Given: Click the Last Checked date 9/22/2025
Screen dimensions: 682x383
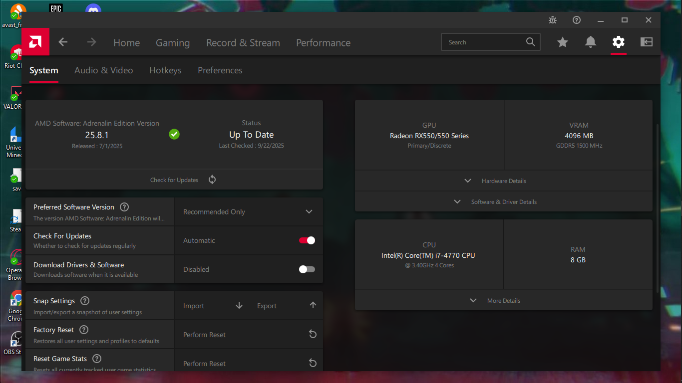Looking at the screenshot, I should click(252, 146).
